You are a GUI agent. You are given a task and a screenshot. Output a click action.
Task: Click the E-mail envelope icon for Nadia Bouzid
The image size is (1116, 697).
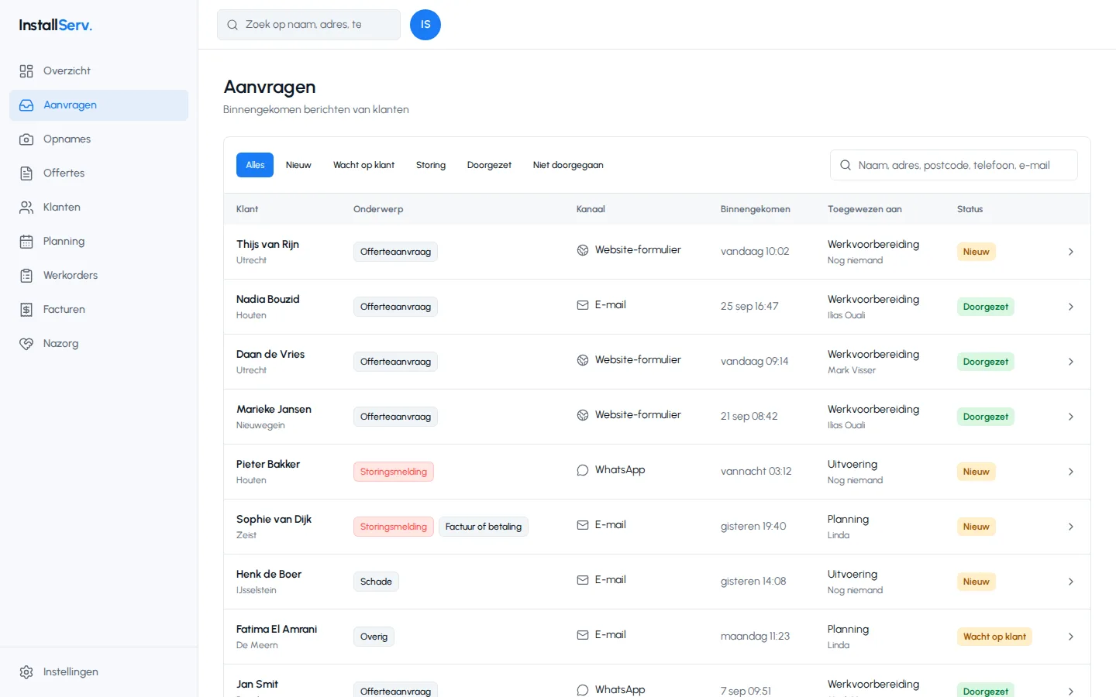(x=583, y=305)
